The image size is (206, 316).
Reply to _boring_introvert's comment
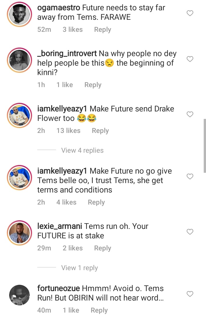(93, 85)
